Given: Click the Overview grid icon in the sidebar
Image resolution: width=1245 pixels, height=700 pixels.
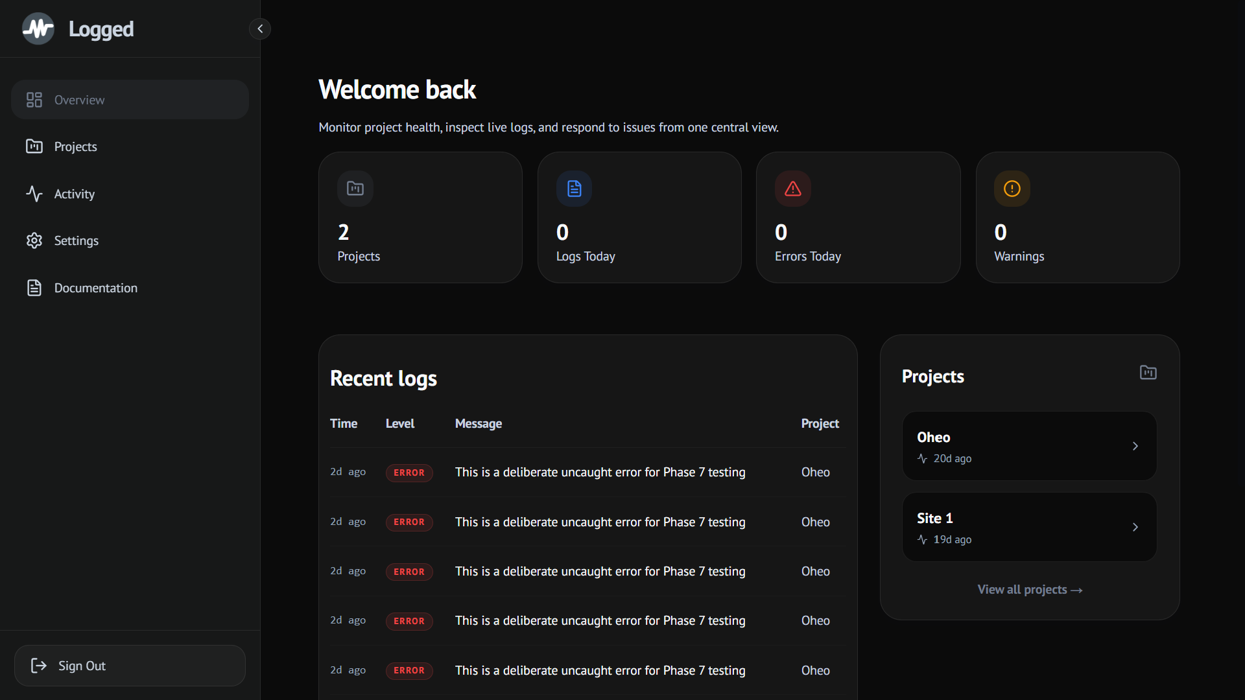Looking at the screenshot, I should 34,100.
